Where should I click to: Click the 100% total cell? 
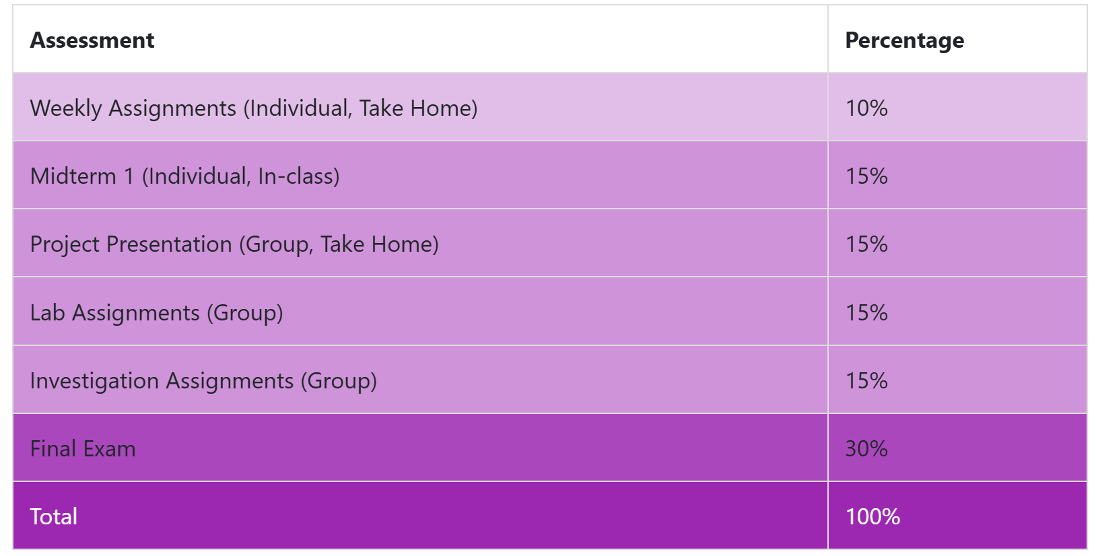coord(872,517)
